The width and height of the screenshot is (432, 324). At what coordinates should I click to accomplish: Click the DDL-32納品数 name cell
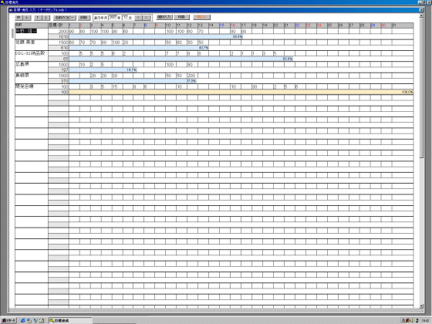click(x=32, y=56)
